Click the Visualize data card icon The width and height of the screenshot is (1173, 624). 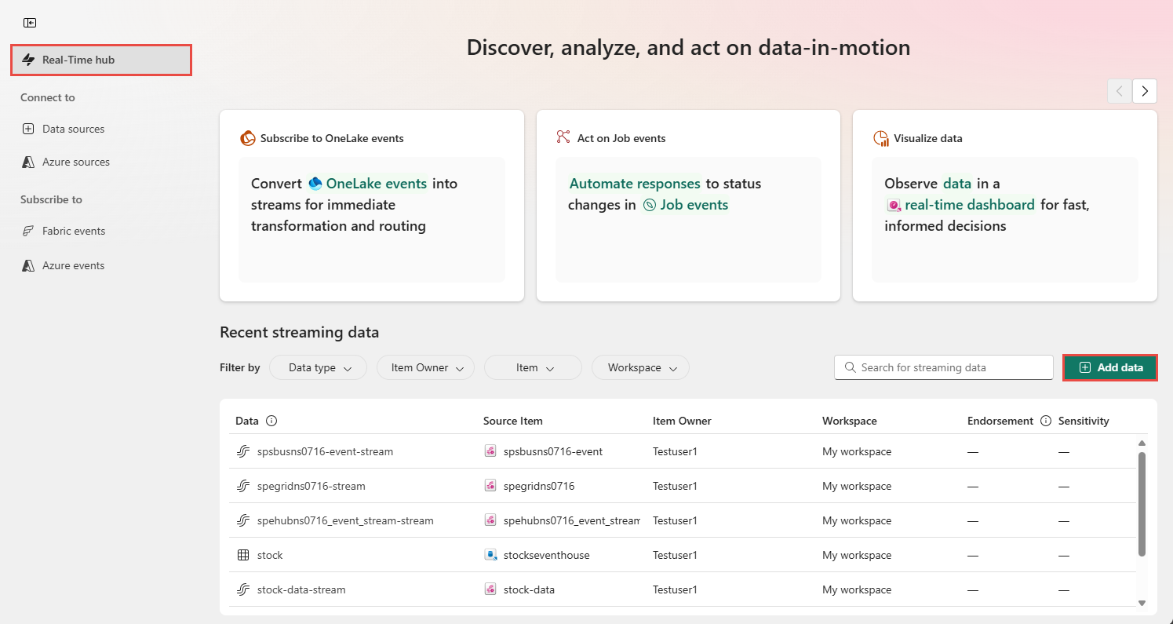880,138
